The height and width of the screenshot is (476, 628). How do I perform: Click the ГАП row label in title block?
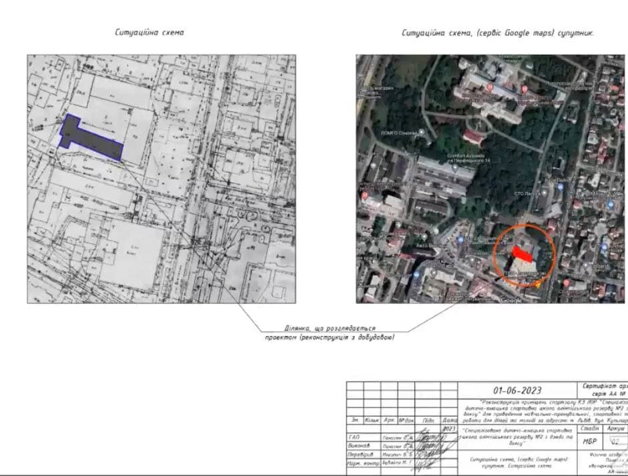click(354, 437)
